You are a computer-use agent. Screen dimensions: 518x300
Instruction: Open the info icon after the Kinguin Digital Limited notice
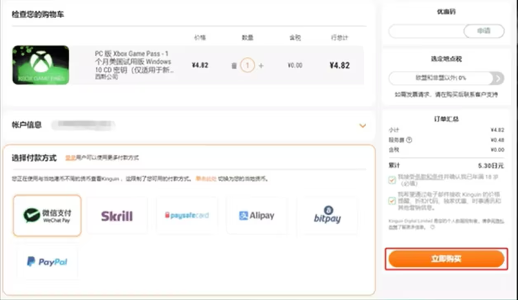[x=433, y=227]
